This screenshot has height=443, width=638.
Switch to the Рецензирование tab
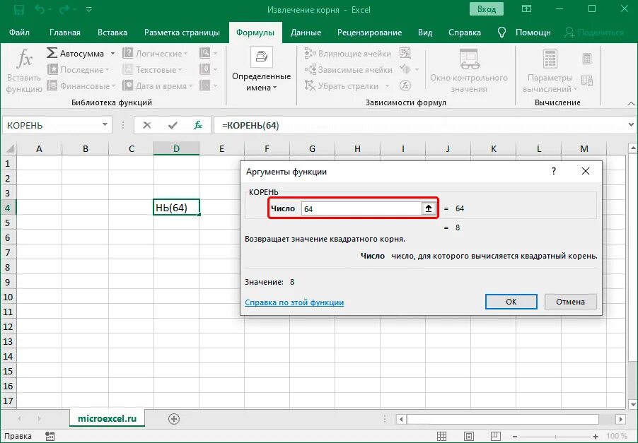[369, 32]
